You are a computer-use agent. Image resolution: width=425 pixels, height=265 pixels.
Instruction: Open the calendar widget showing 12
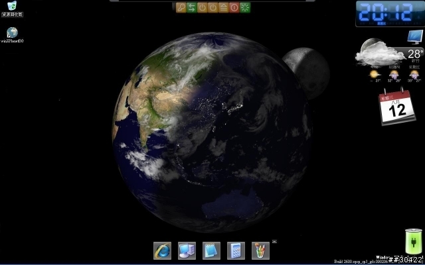point(397,107)
